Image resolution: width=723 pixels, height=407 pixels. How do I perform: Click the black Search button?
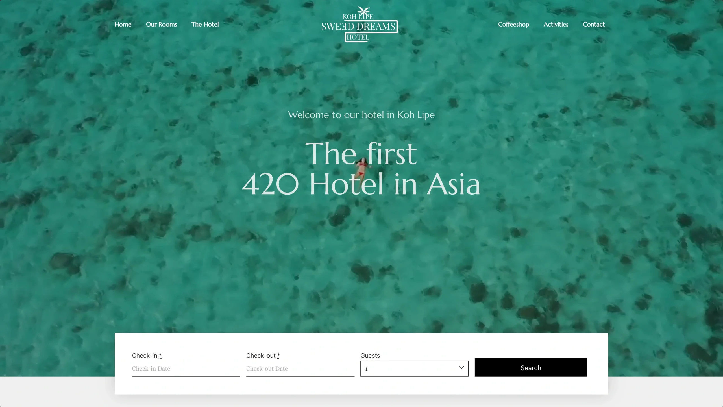coord(531,367)
